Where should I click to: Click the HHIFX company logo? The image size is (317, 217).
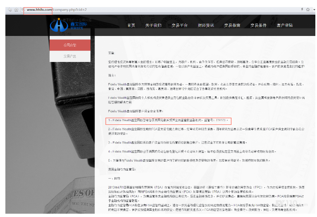[x=69, y=25]
